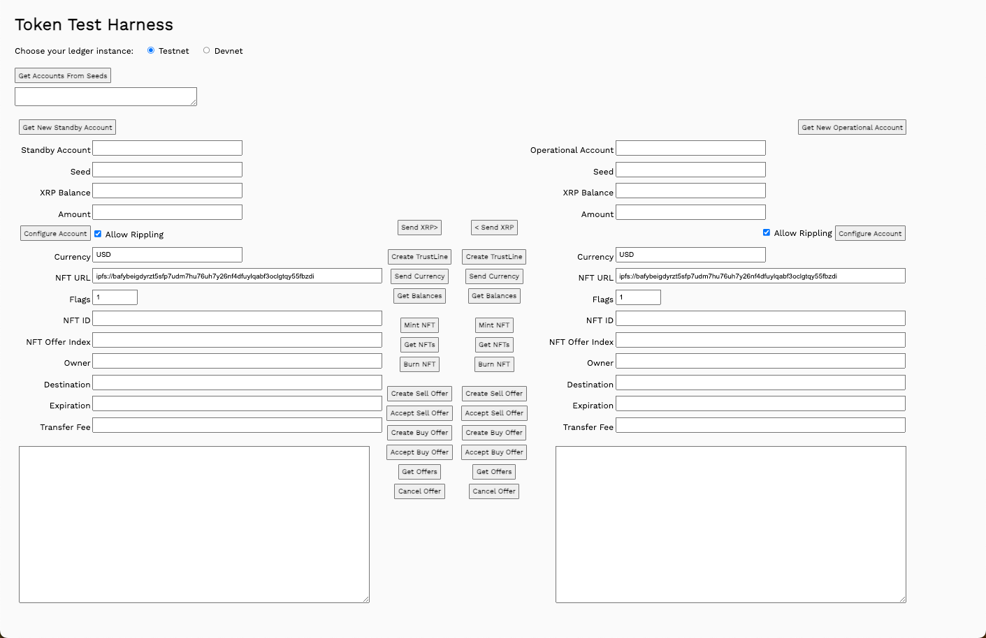The image size is (986, 638).
Task: Click Send XRP from standby to operational
Action: point(419,227)
